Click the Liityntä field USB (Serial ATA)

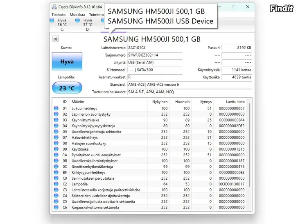coord(155,62)
